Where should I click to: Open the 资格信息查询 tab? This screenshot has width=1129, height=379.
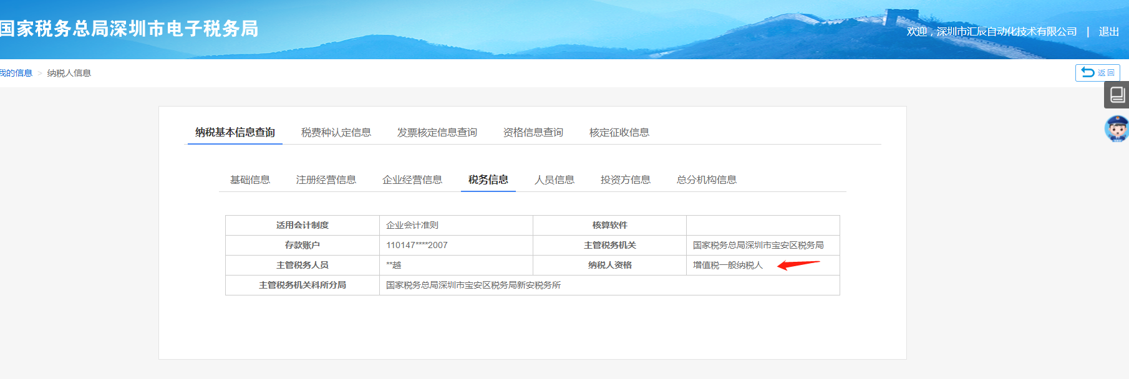533,132
